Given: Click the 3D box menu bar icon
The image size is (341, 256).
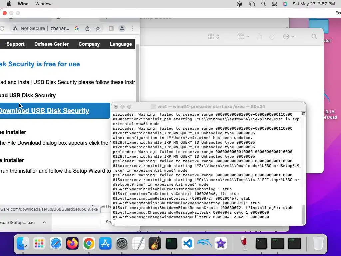Looking at the screenshot, I should coord(239,4).
